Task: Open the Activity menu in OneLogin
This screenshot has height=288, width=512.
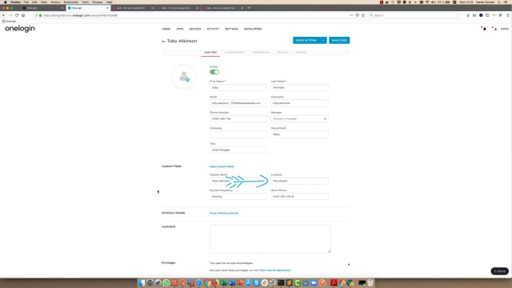Action: pyautogui.click(x=213, y=29)
